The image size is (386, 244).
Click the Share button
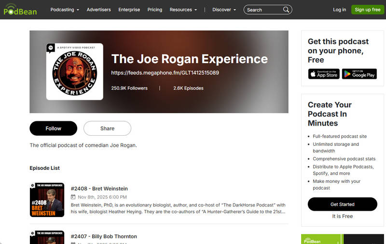(x=107, y=128)
